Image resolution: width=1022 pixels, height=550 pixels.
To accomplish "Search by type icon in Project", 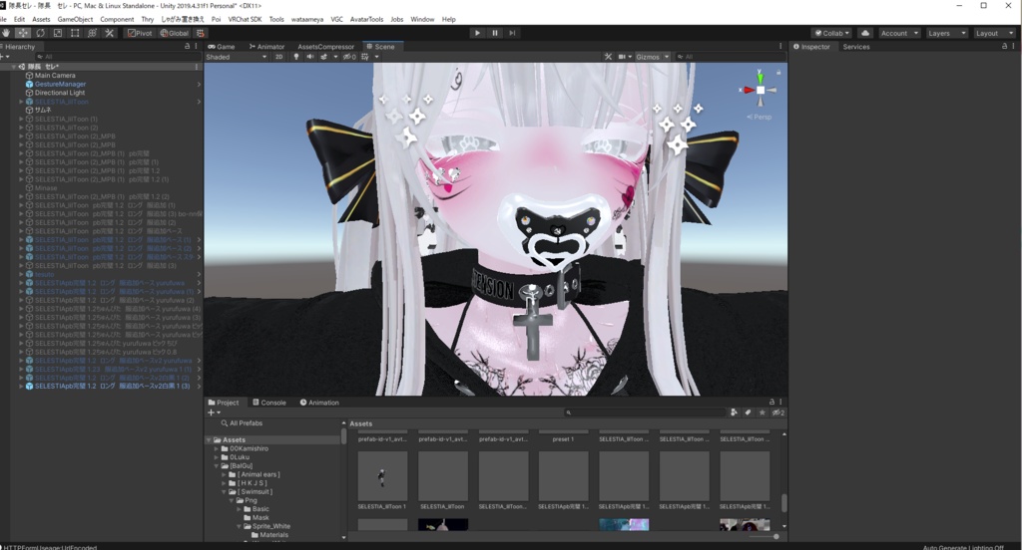I will 734,412.
